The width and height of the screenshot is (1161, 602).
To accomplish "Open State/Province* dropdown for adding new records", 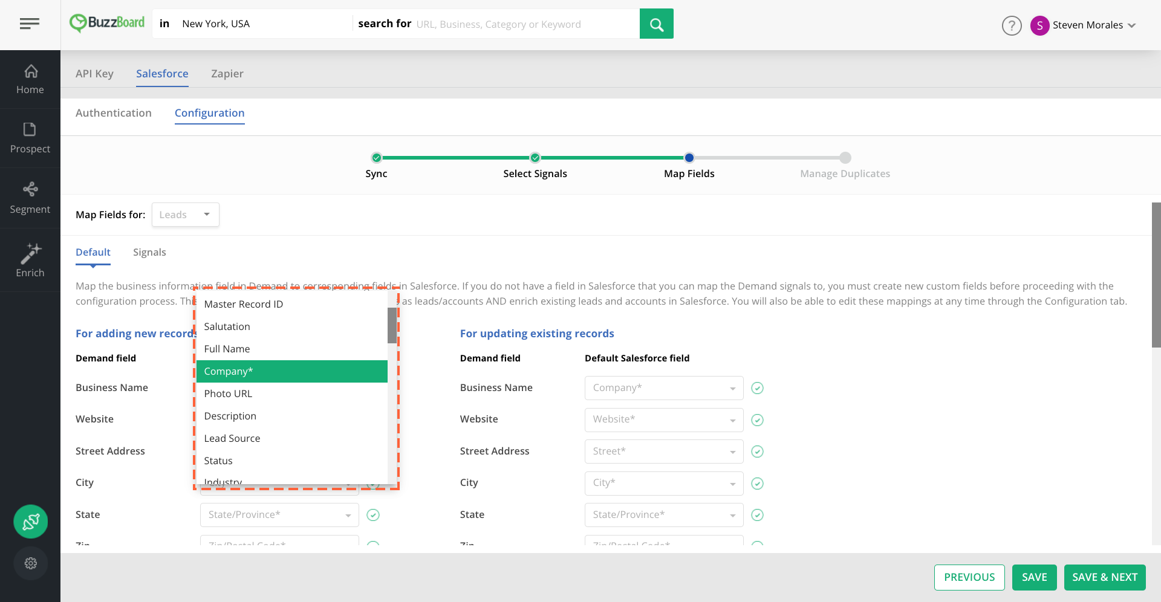I will tap(279, 515).
